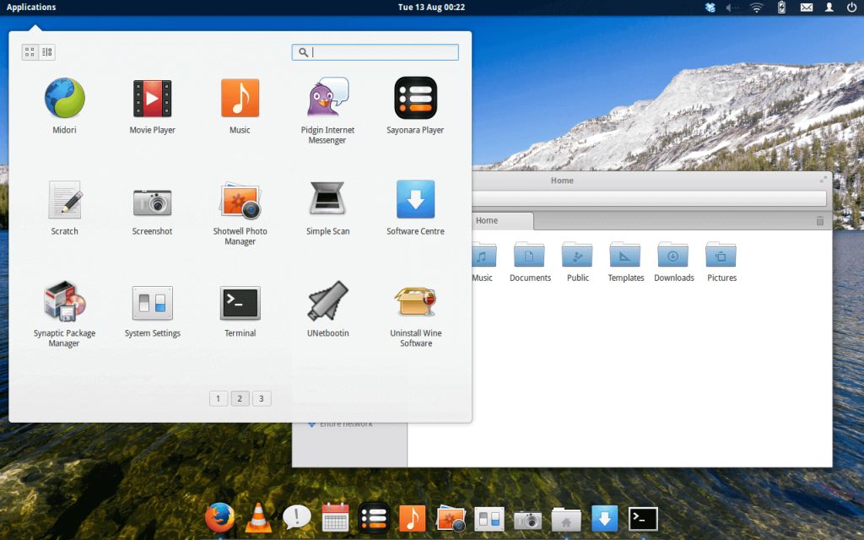Open the Public folder in Files
Viewport: 864px width, 540px height.
point(577,262)
